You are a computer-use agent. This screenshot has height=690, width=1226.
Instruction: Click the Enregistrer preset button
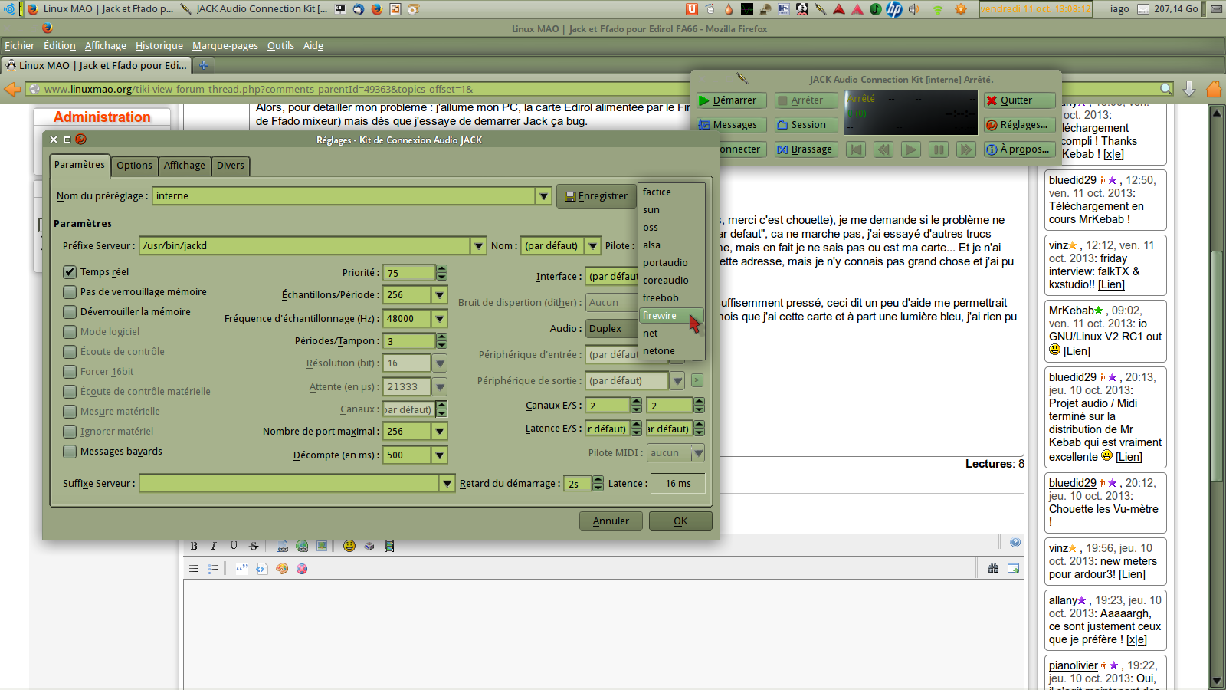coord(597,196)
